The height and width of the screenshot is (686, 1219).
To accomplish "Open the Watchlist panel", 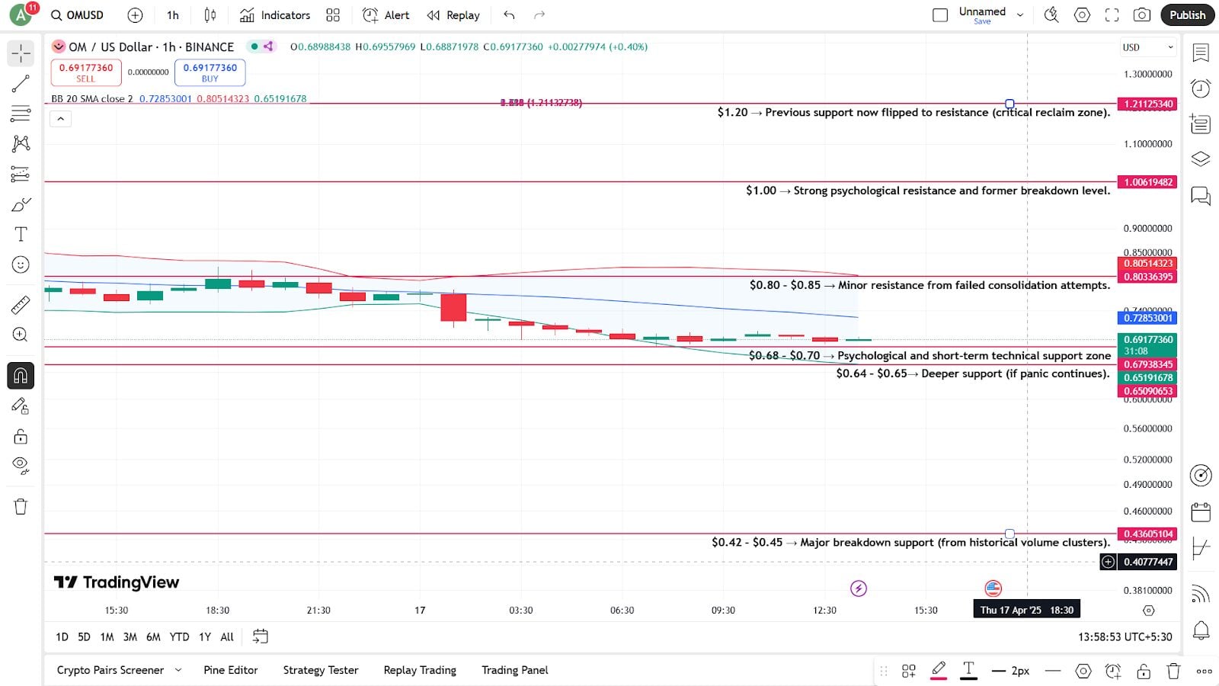I will click(x=1200, y=53).
